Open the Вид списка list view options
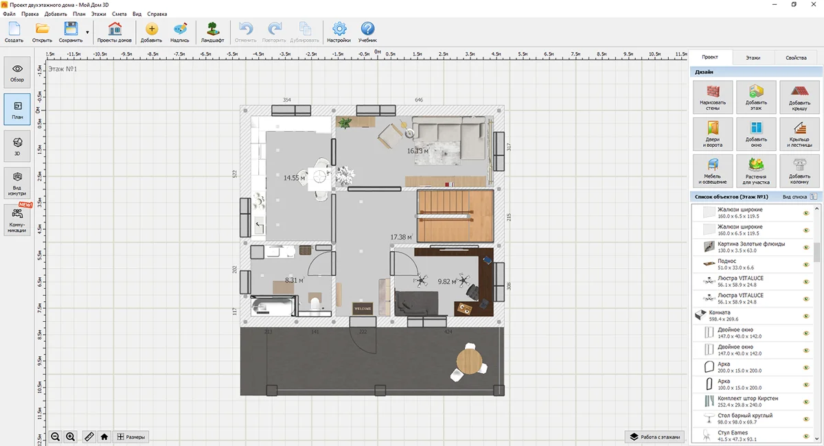The width and height of the screenshot is (824, 446). coord(799,196)
